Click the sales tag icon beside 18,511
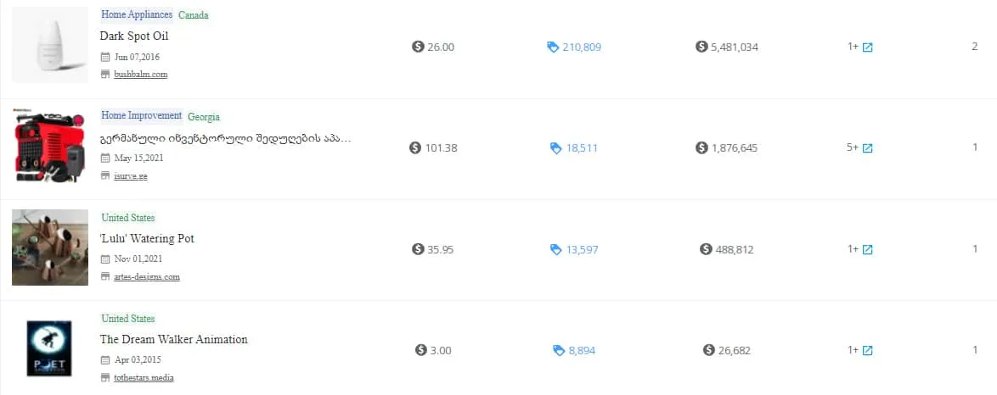The width and height of the screenshot is (997, 395). (556, 148)
